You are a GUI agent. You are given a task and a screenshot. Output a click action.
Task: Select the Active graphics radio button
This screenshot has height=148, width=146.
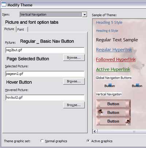[88, 141]
